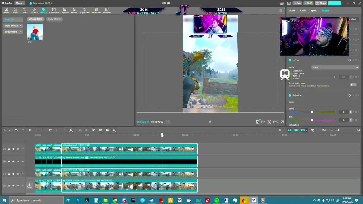Open the Stickers panel tab
This screenshot has height=204, width=363.
tap(34, 10)
